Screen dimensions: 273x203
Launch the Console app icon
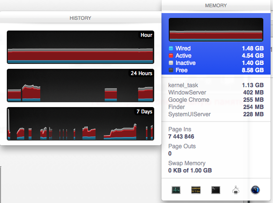[x=196, y=190]
